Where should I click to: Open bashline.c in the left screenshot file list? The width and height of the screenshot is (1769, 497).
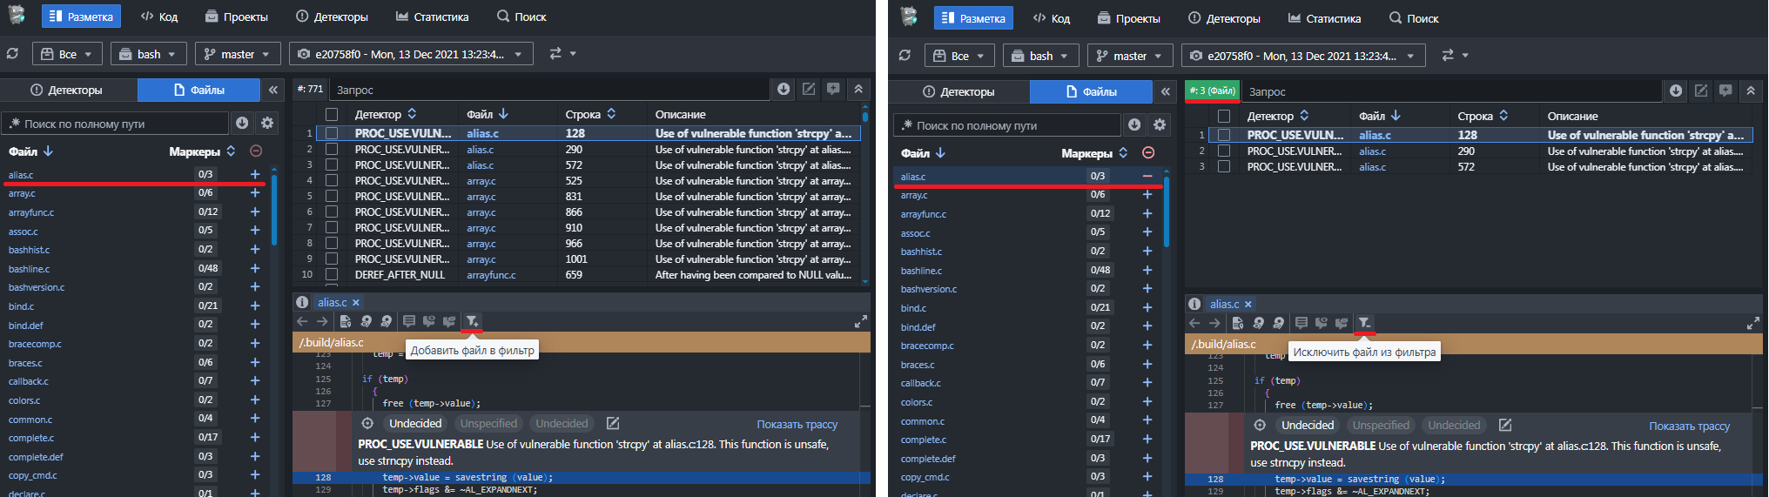[x=30, y=269]
